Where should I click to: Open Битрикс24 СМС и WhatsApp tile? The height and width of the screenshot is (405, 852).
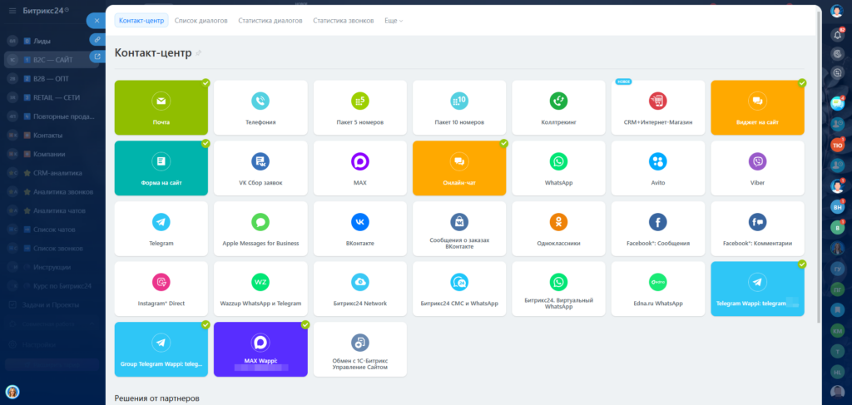[459, 289]
